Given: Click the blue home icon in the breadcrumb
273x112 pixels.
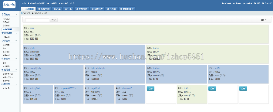Looking at the screenshot, I should [22, 13].
